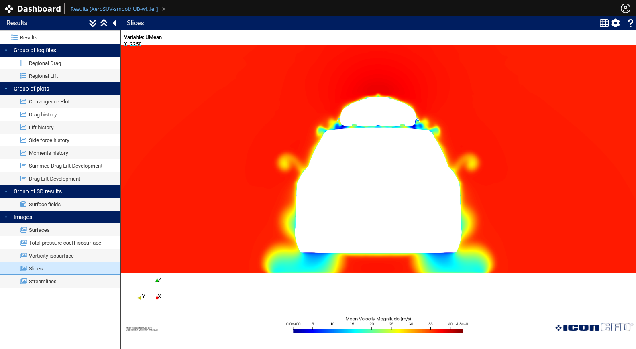This screenshot has width=636, height=349.
Task: Click Drag Lift Development chart icon
Action: point(23,179)
